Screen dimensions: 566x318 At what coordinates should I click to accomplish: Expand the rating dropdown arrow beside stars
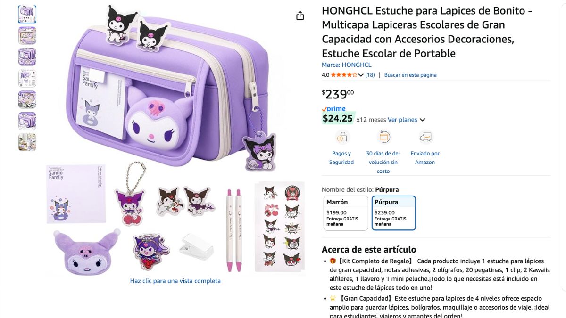tap(361, 75)
